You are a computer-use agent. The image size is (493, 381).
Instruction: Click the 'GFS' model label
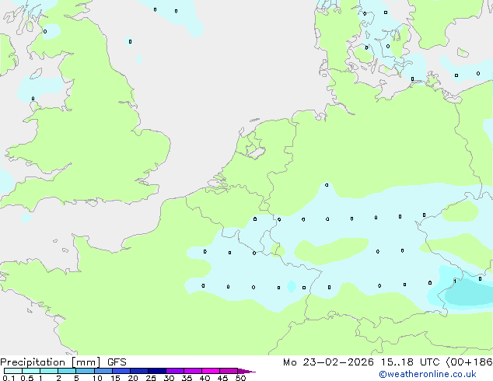[117, 362]
